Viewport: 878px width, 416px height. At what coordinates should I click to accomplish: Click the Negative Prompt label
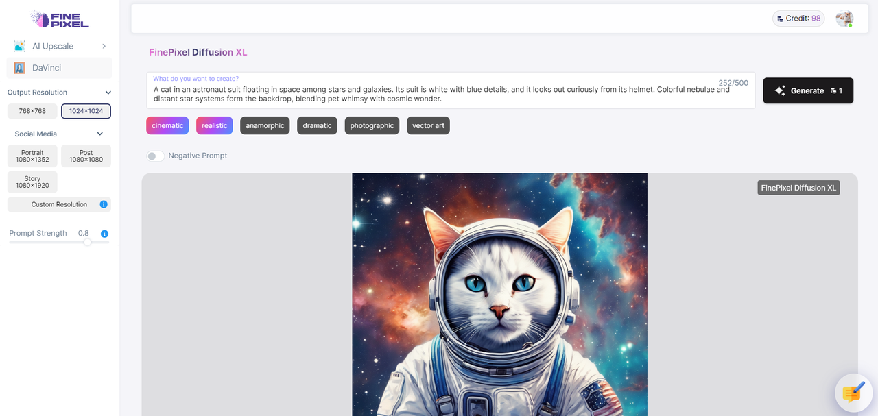pyautogui.click(x=198, y=156)
